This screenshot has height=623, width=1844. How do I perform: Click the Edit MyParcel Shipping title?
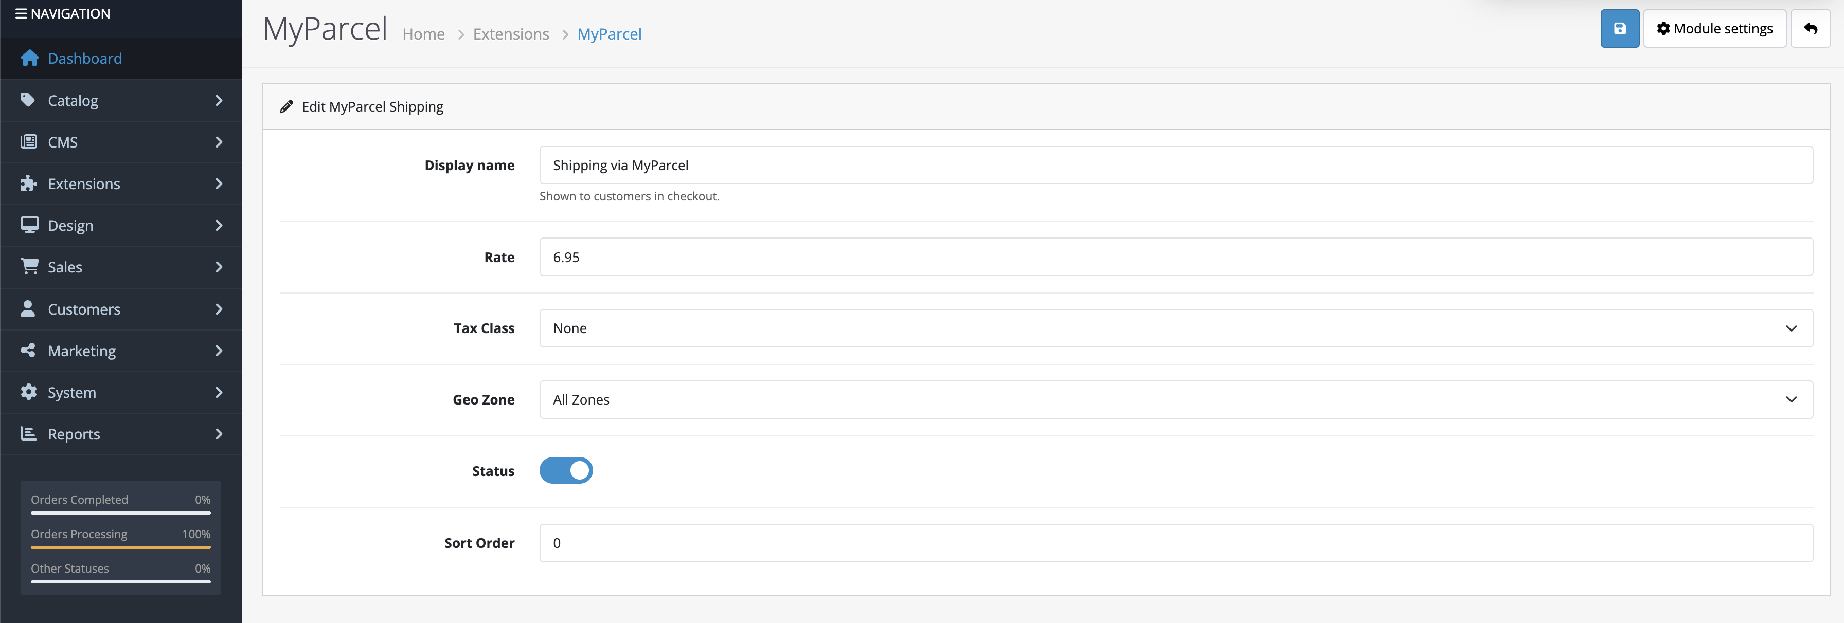click(x=372, y=106)
